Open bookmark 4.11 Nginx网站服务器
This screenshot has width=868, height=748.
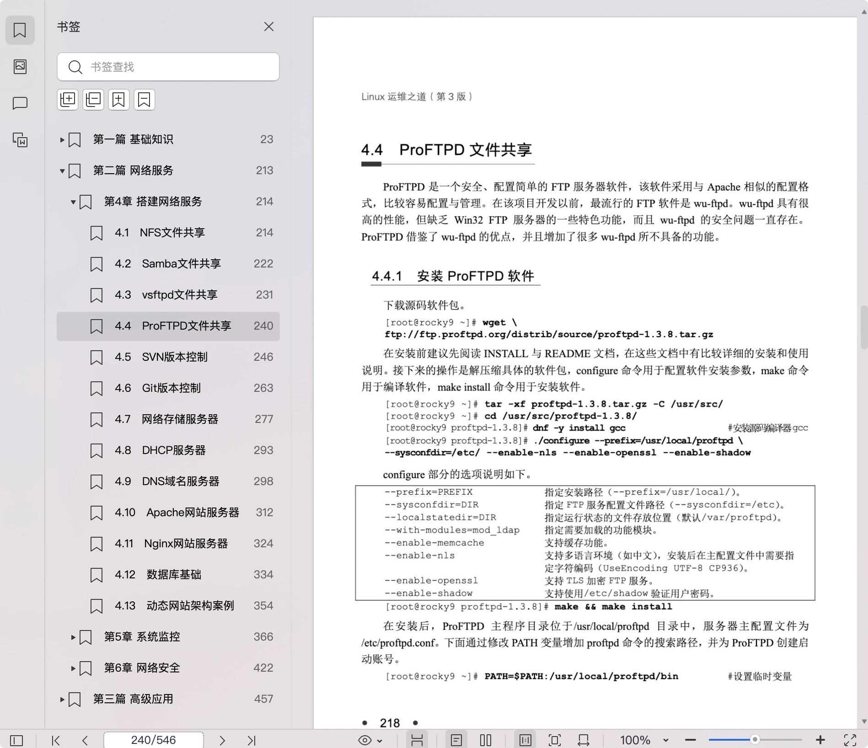point(168,544)
